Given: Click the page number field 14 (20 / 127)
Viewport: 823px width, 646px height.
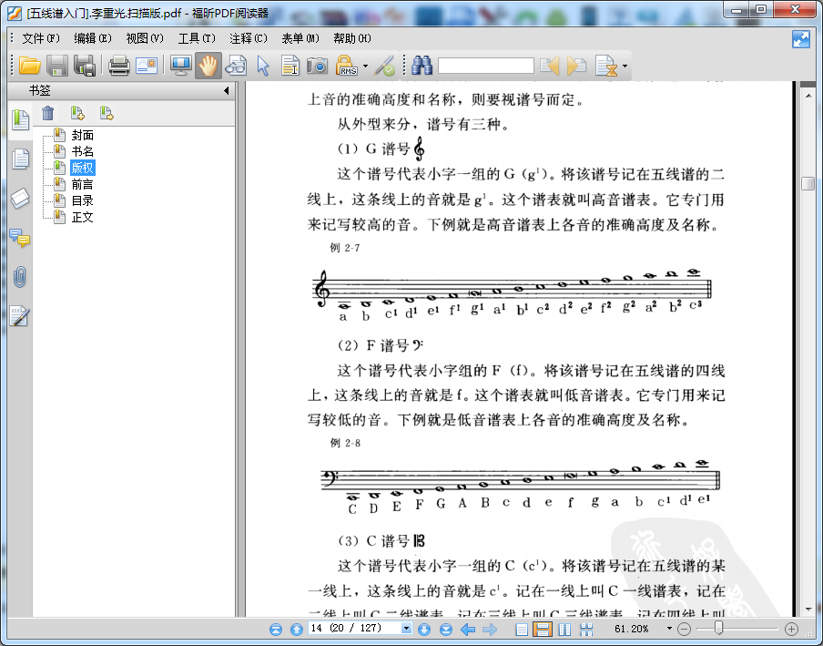Looking at the screenshot, I should point(354,628).
